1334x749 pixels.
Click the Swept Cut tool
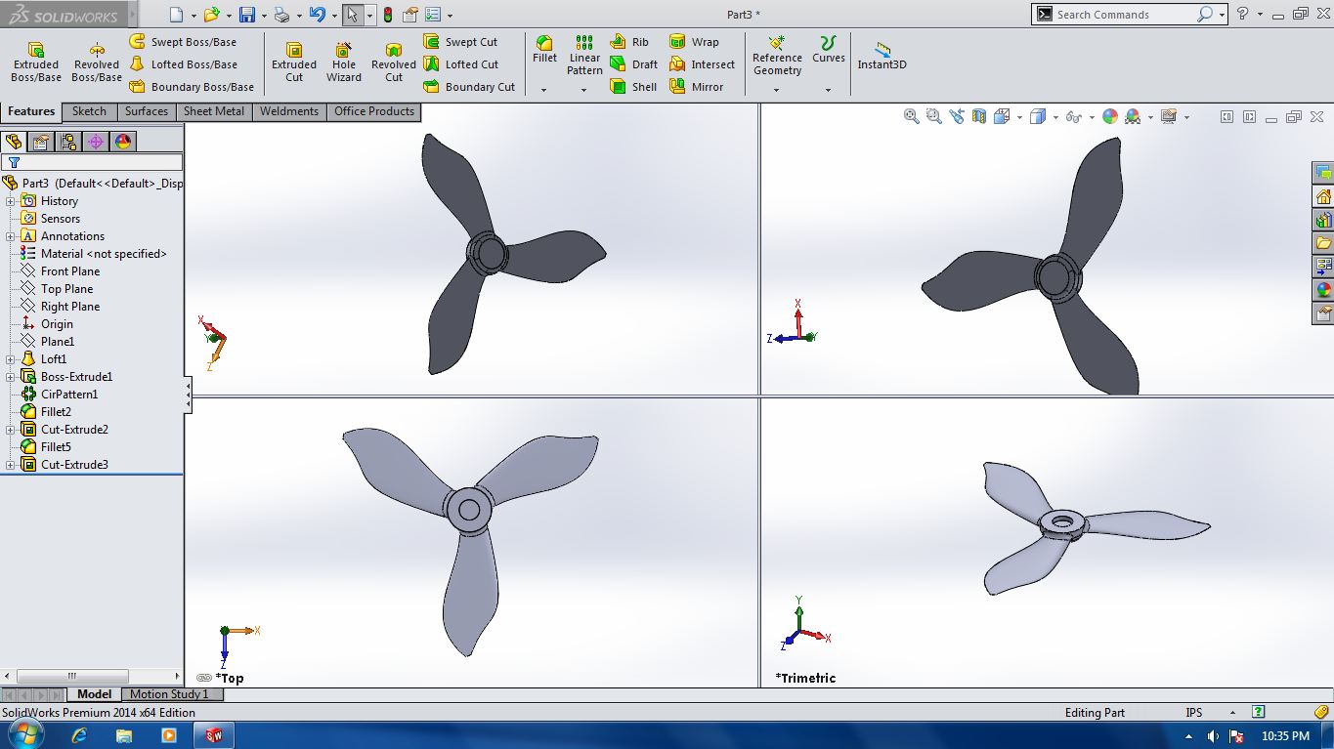pos(460,42)
